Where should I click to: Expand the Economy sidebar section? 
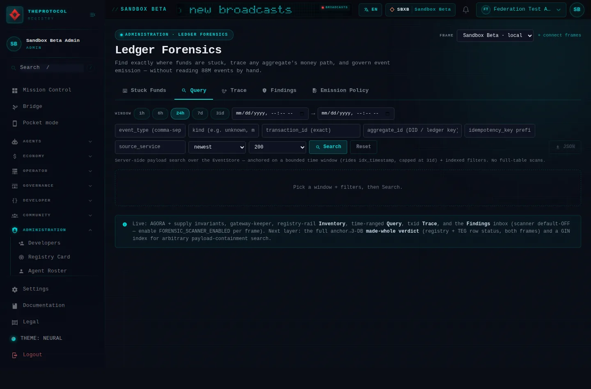tap(52, 156)
